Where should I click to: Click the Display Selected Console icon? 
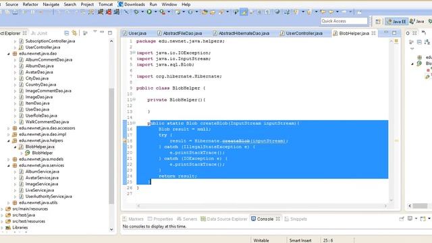click(410, 219)
